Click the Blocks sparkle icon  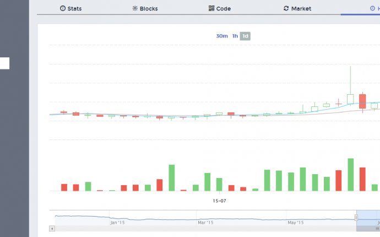pyautogui.click(x=135, y=8)
